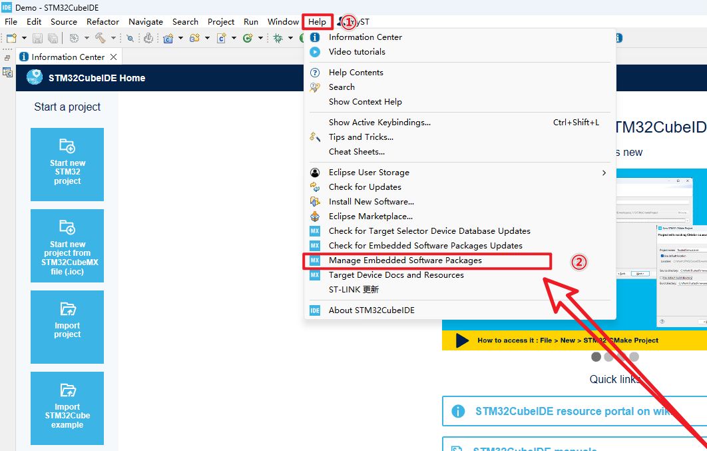Click Import STM32Cube example button

click(67, 408)
